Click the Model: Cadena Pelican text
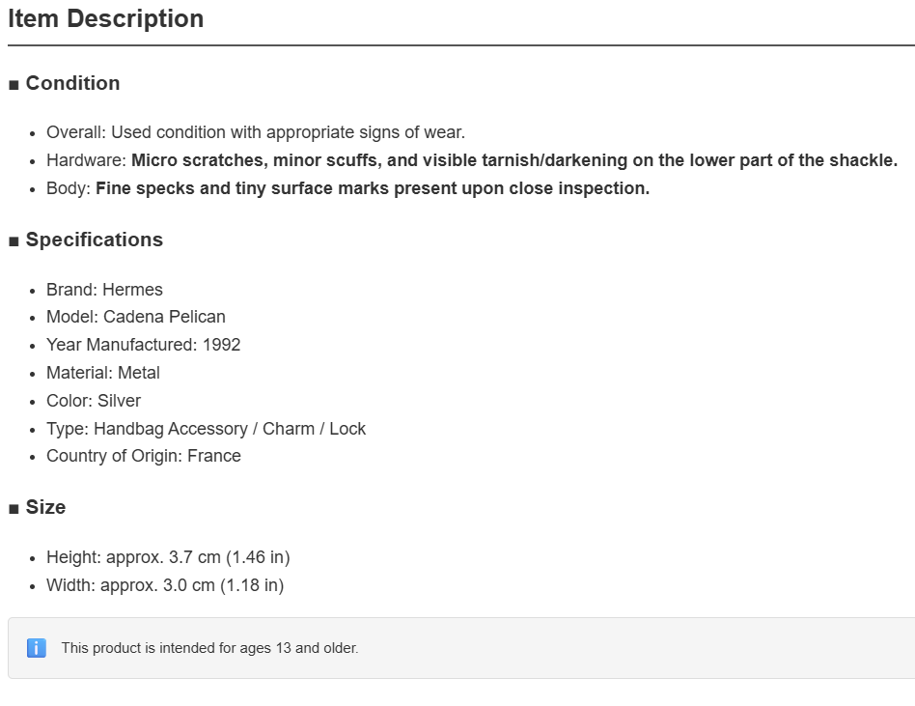Image resolution: width=915 pixels, height=706 pixels. tap(136, 317)
